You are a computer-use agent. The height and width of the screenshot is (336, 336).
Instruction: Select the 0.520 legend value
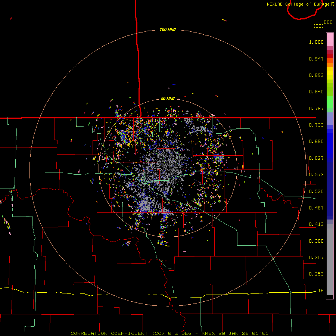tap(316, 192)
